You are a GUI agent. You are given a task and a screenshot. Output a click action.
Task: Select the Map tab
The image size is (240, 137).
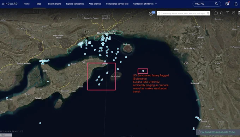(x=39, y=4)
